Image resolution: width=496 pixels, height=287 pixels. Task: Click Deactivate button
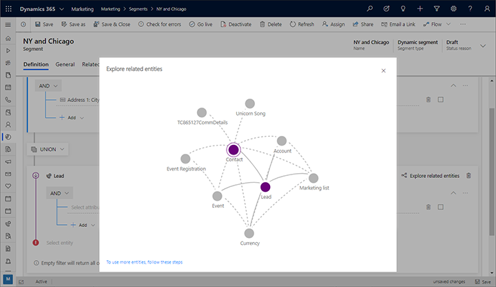(236, 24)
